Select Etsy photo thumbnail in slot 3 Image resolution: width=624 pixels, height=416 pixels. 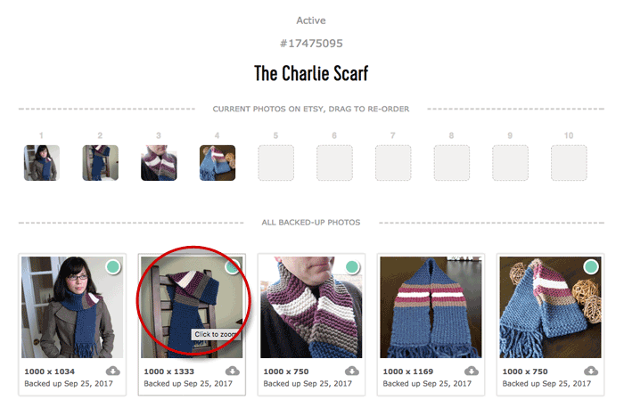pyautogui.click(x=159, y=163)
